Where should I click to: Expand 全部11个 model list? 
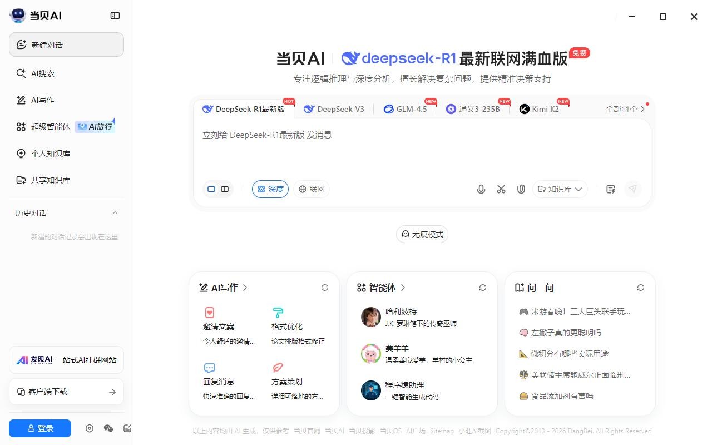[x=625, y=109]
